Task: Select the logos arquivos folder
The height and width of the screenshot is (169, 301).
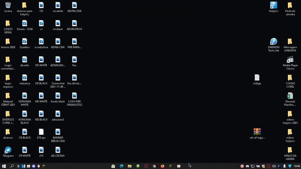Action: tap(8, 81)
